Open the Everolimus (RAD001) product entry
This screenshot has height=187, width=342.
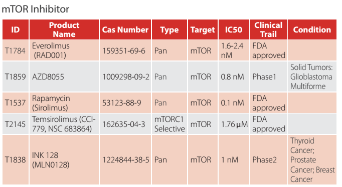pos(51,50)
